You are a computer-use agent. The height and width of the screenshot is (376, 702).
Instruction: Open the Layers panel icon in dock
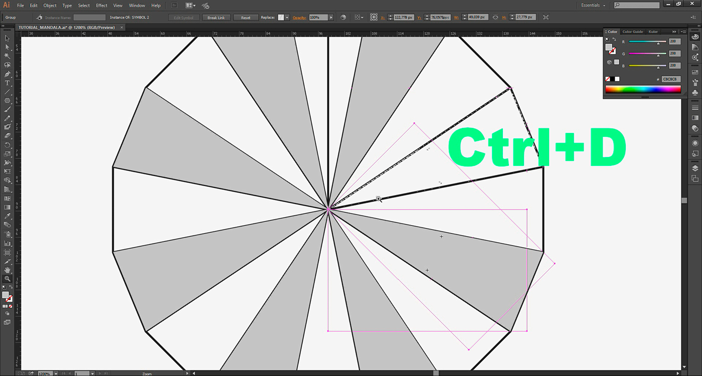coord(695,168)
